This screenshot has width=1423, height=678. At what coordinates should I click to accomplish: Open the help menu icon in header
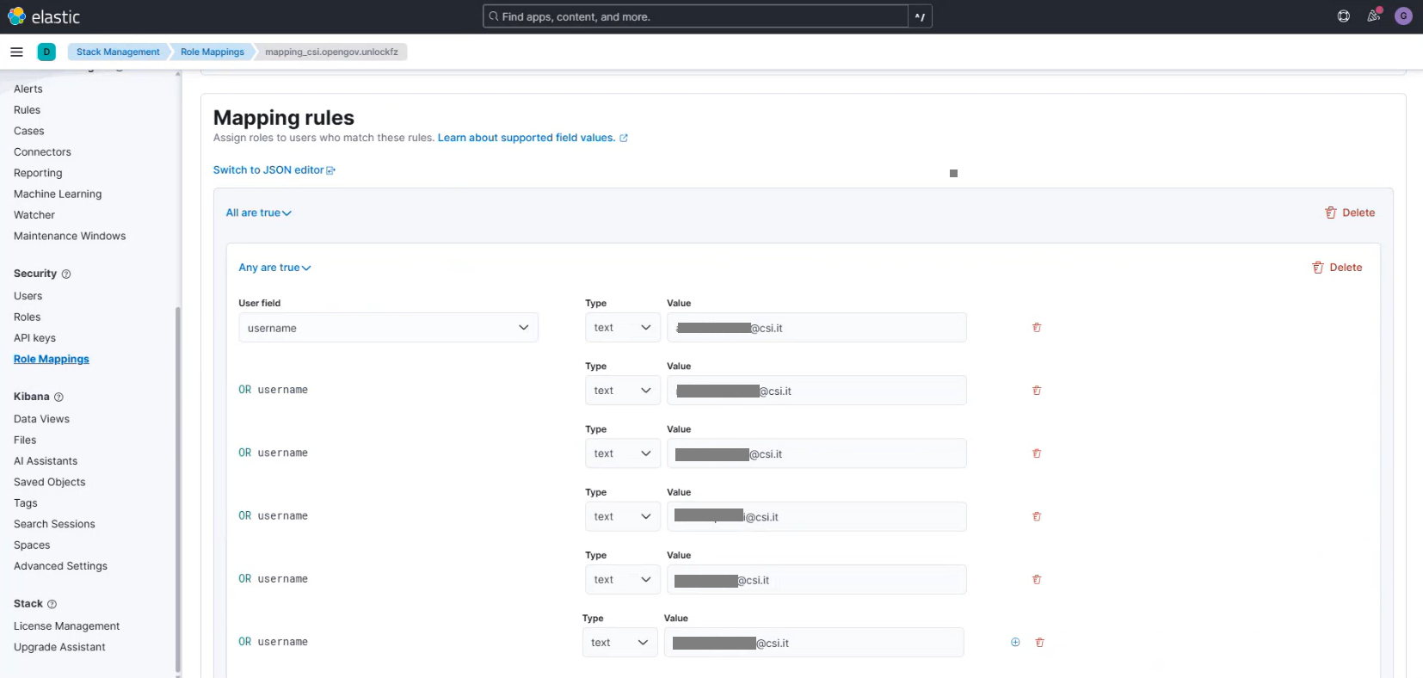click(1343, 16)
